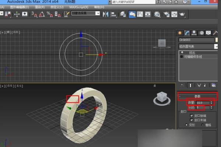Click the title bar search input field
Image resolution: width=221 pixels, height=147 pixels.
[133, 2]
